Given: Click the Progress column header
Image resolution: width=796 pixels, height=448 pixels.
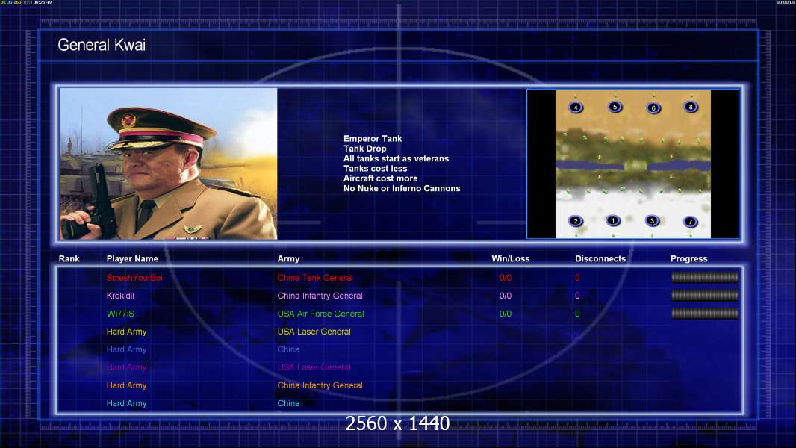Looking at the screenshot, I should point(689,259).
